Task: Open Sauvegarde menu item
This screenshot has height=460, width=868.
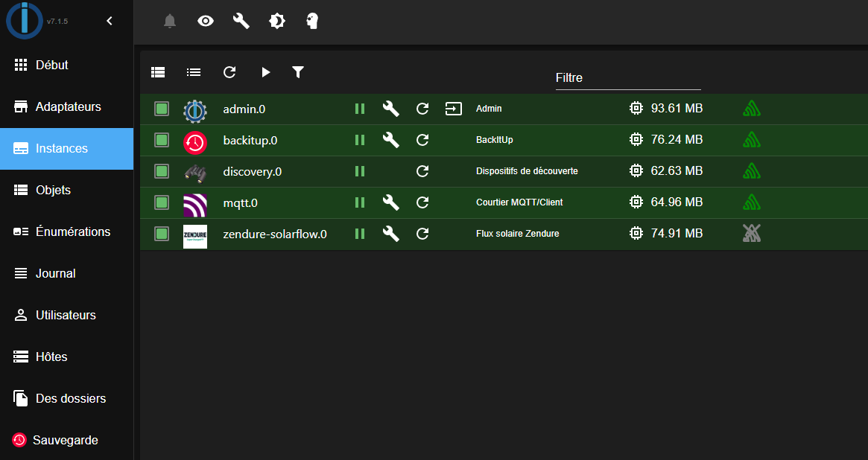Action: click(x=66, y=440)
